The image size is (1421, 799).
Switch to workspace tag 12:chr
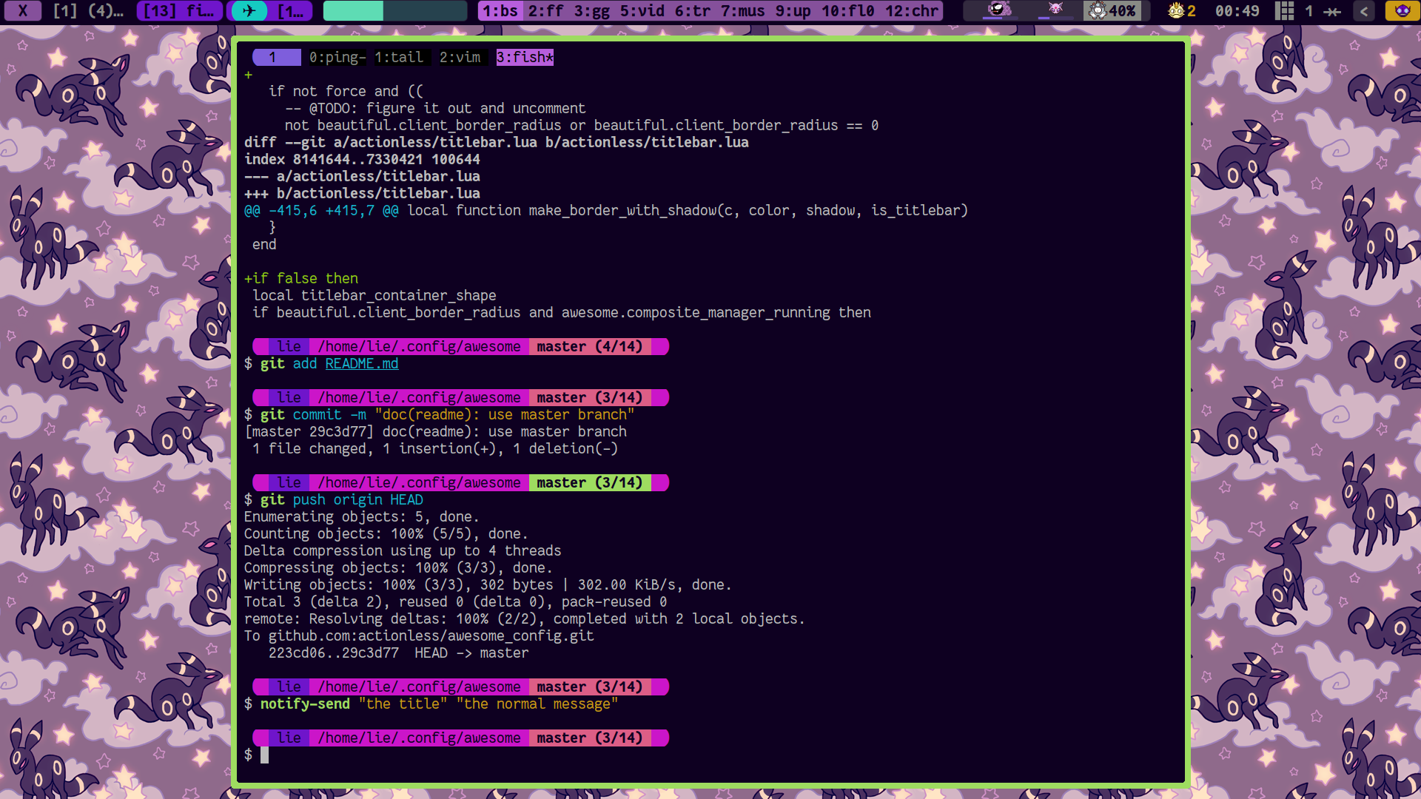coord(912,10)
